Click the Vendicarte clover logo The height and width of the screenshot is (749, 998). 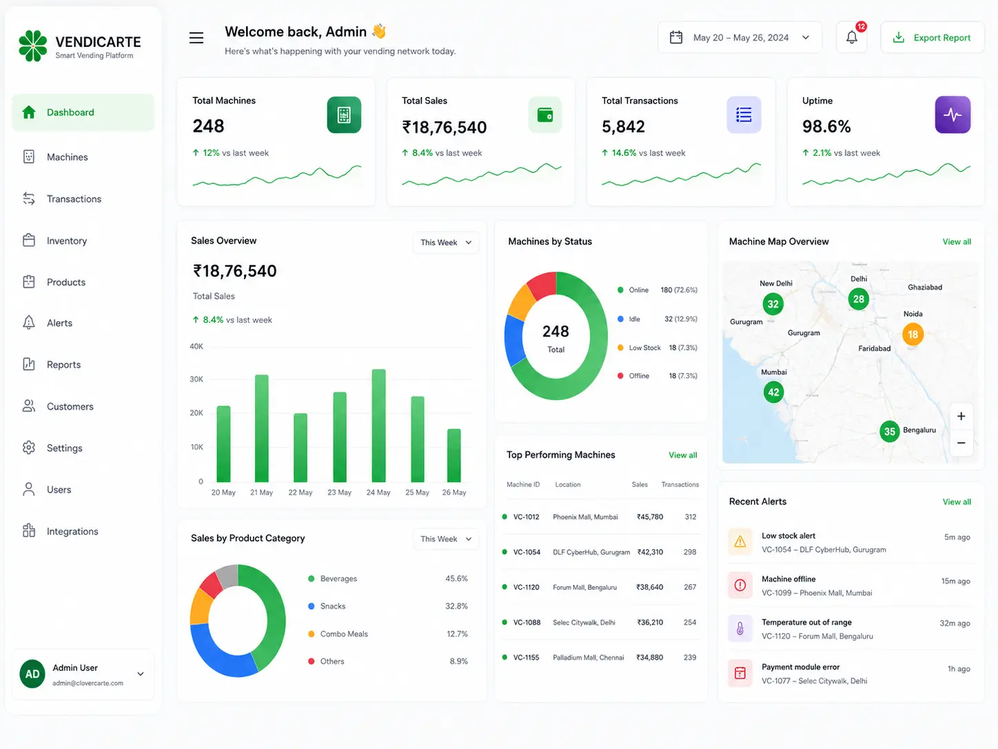point(33,46)
